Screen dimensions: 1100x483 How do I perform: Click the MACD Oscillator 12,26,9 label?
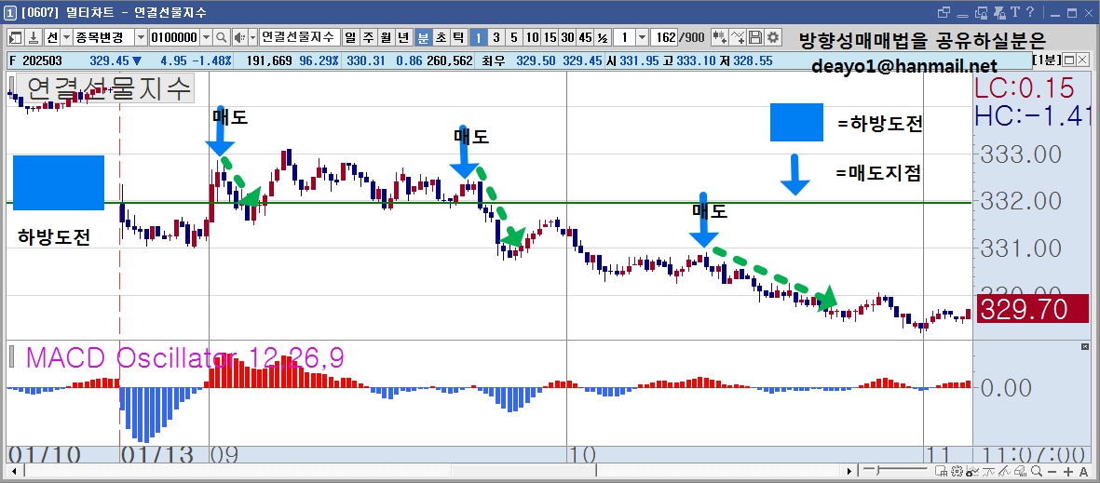pyautogui.click(x=184, y=357)
